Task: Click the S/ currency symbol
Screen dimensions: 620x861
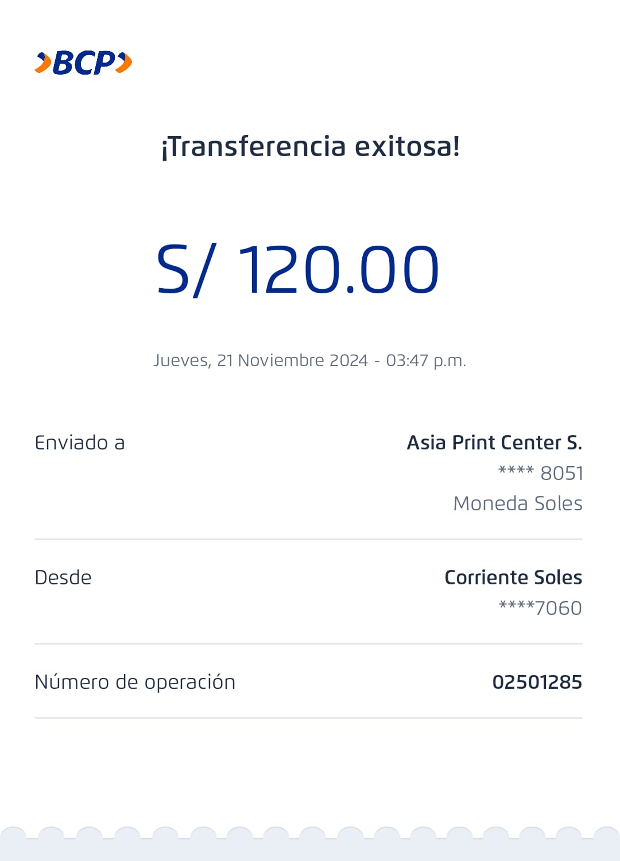Action: pyautogui.click(x=186, y=270)
